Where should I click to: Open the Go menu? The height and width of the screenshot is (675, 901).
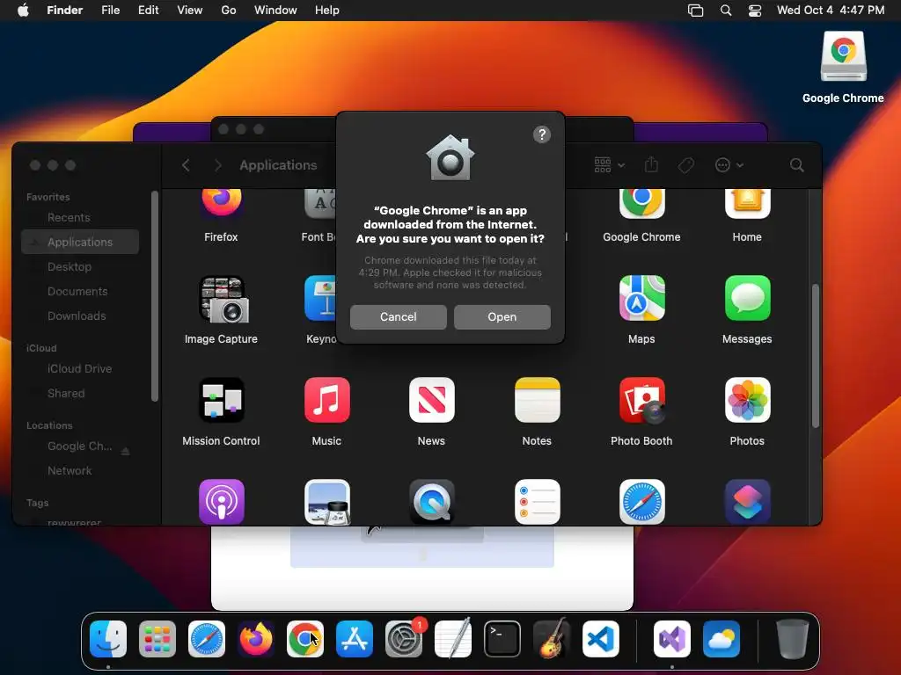point(229,11)
